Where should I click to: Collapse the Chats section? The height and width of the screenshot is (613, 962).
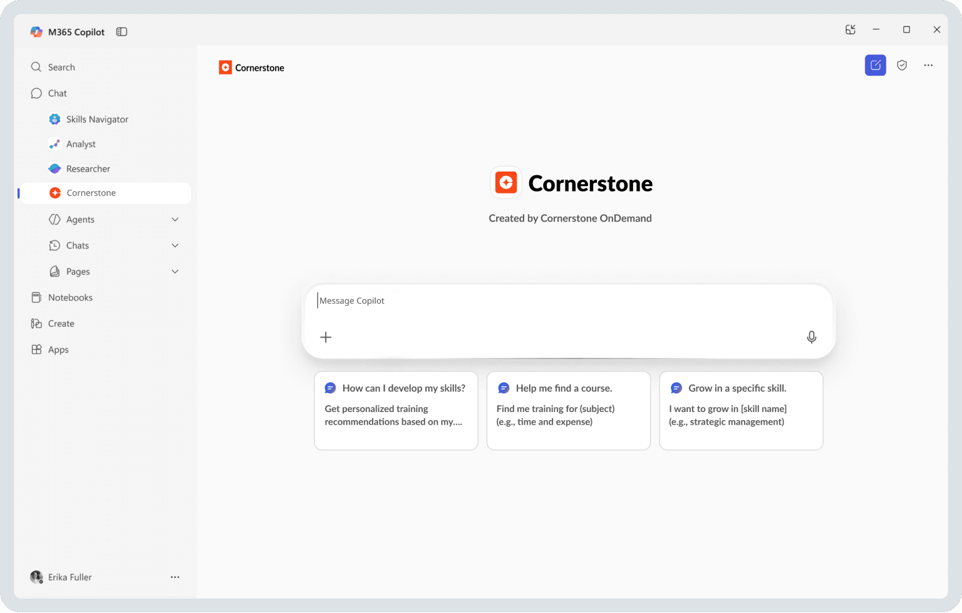coord(175,245)
